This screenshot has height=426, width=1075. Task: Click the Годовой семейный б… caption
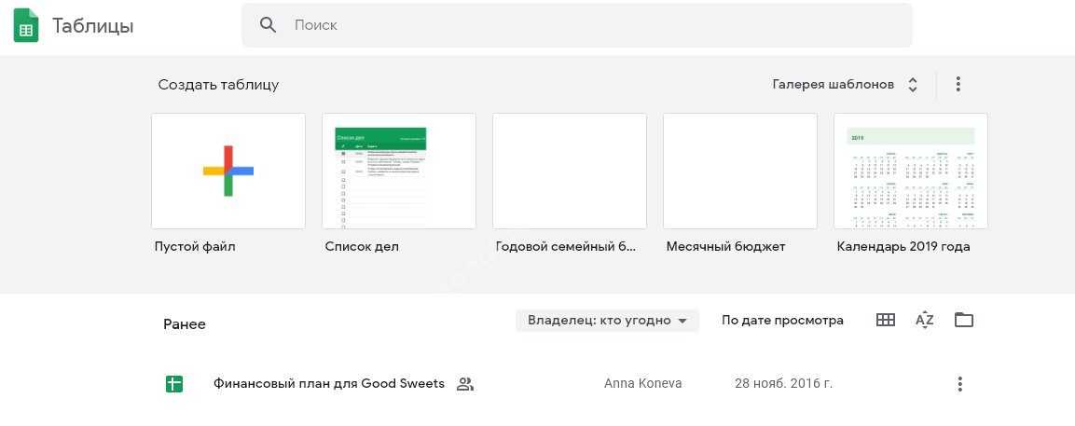tap(566, 246)
